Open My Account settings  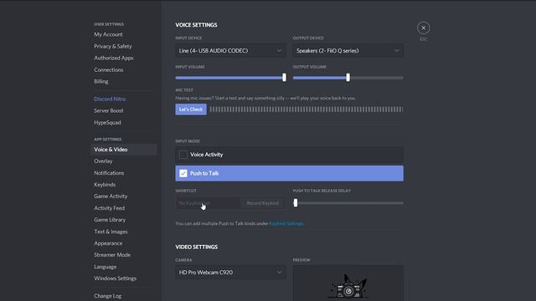tap(108, 34)
